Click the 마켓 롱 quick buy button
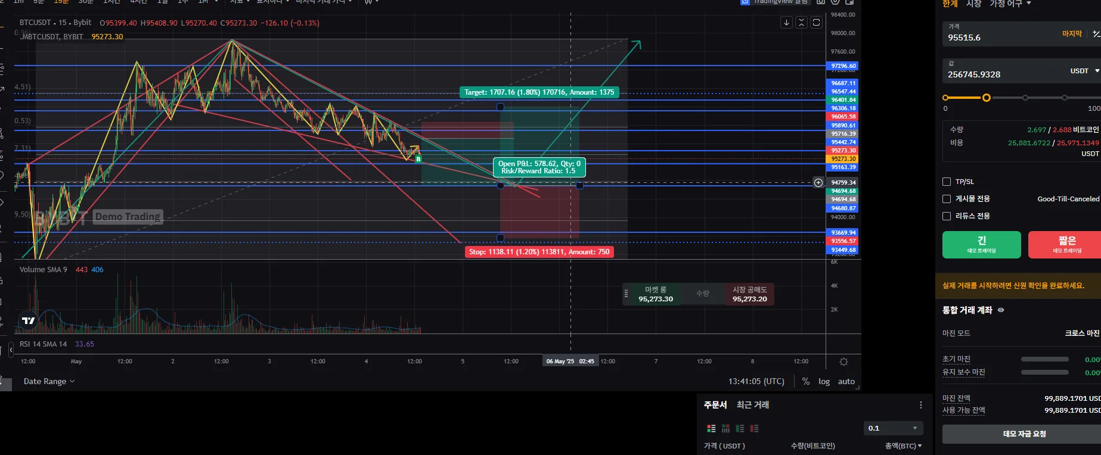This screenshot has width=1101, height=455. [656, 294]
